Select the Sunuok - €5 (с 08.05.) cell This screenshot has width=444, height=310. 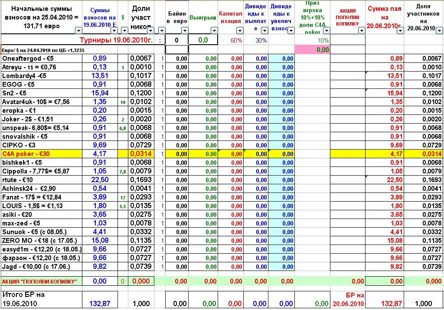pos(41,232)
